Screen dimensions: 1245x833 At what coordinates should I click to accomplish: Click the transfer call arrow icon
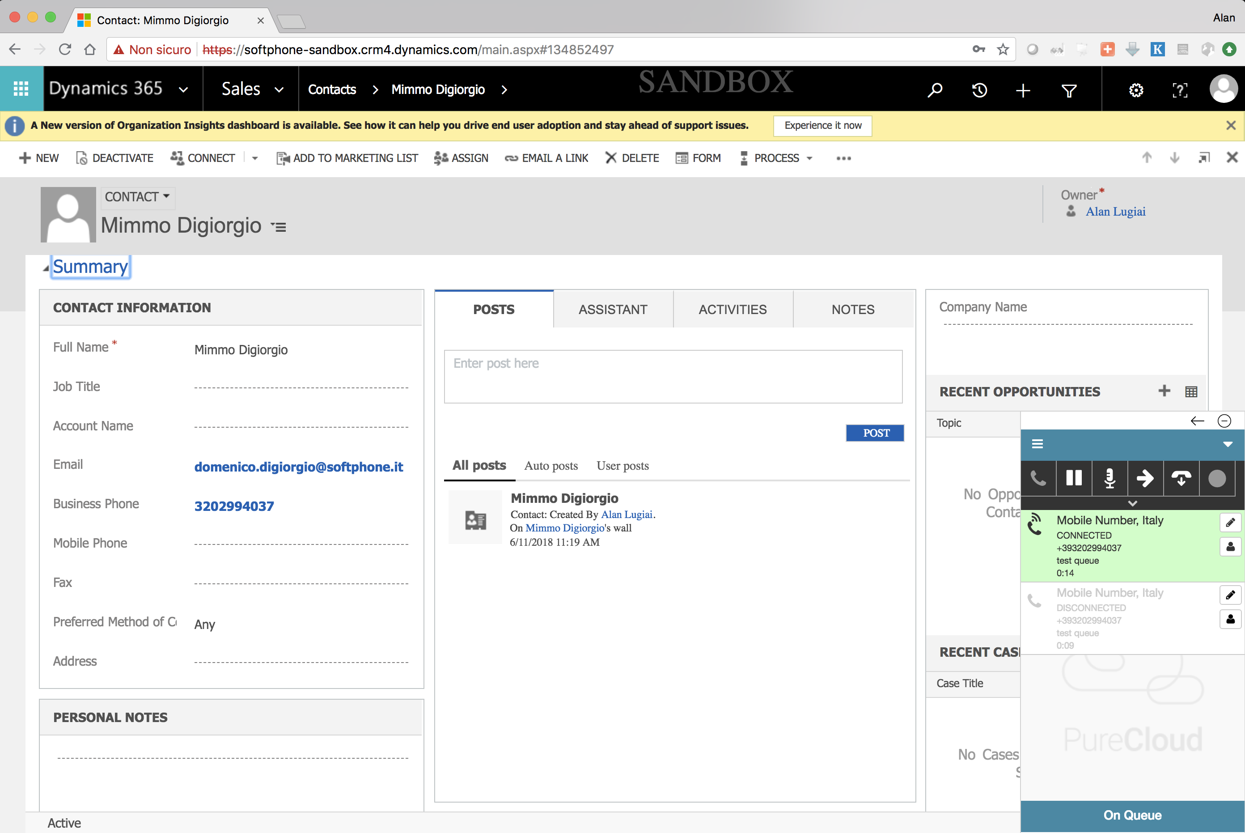click(1145, 478)
